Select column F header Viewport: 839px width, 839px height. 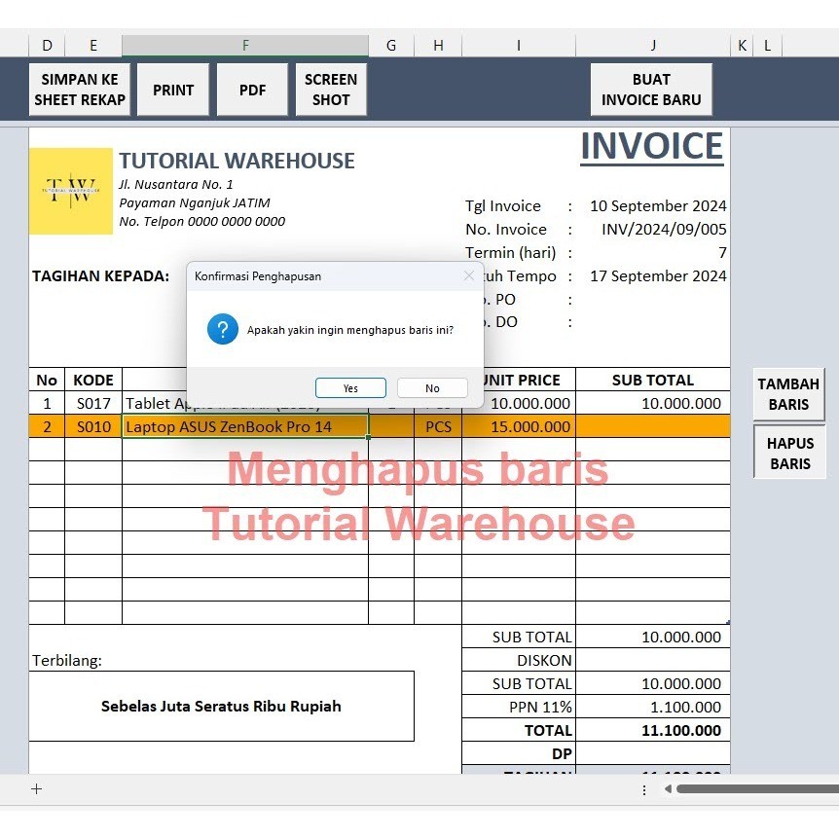tap(245, 46)
